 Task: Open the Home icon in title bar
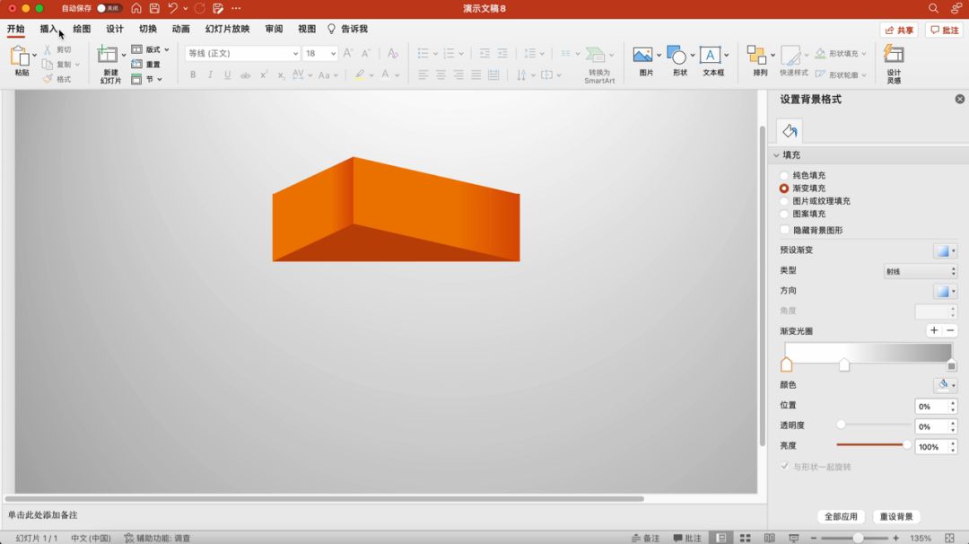(136, 8)
